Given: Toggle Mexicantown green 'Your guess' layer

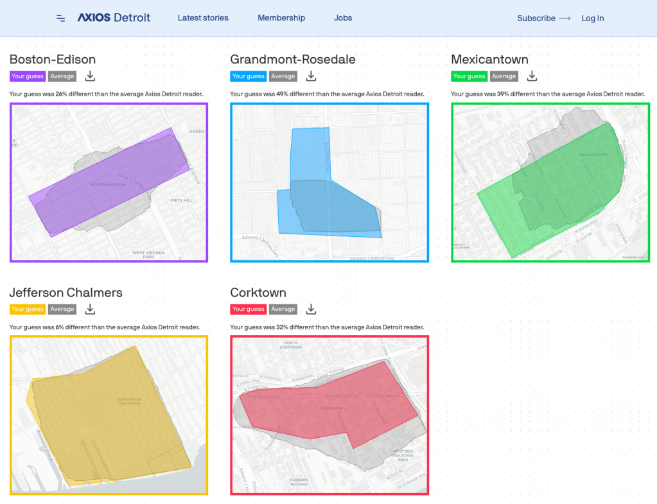Looking at the screenshot, I should pyautogui.click(x=469, y=76).
